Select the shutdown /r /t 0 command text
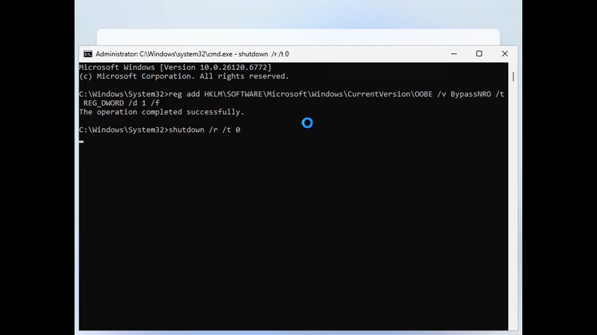The image size is (597, 335). 204,130
